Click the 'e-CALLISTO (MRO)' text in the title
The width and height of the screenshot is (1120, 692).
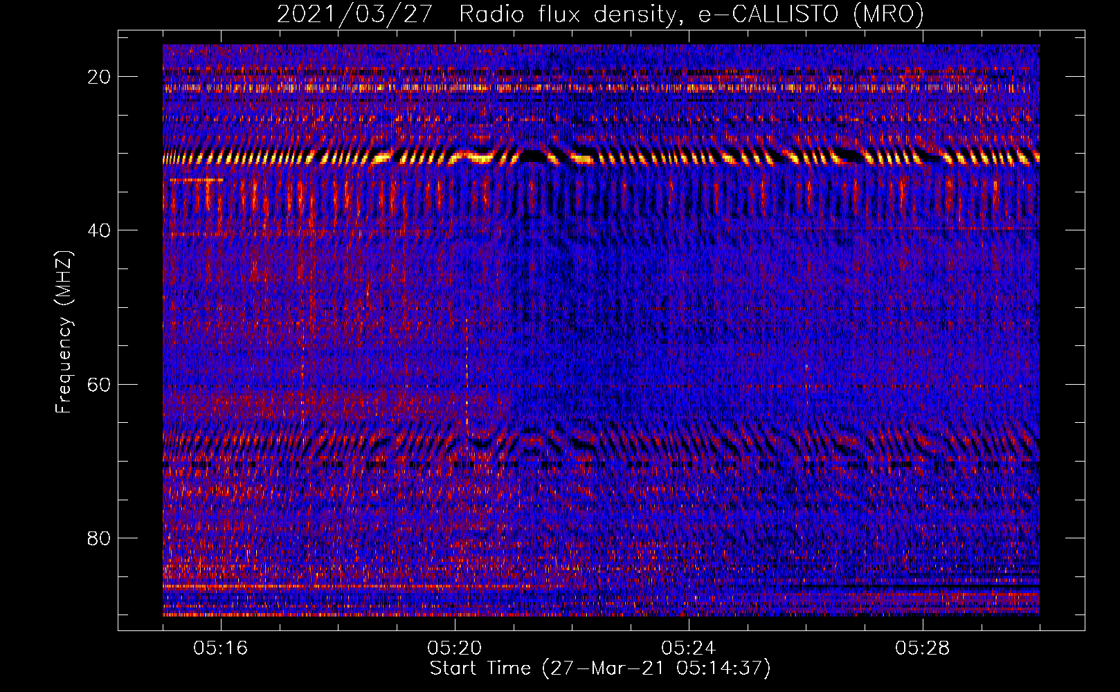click(811, 15)
